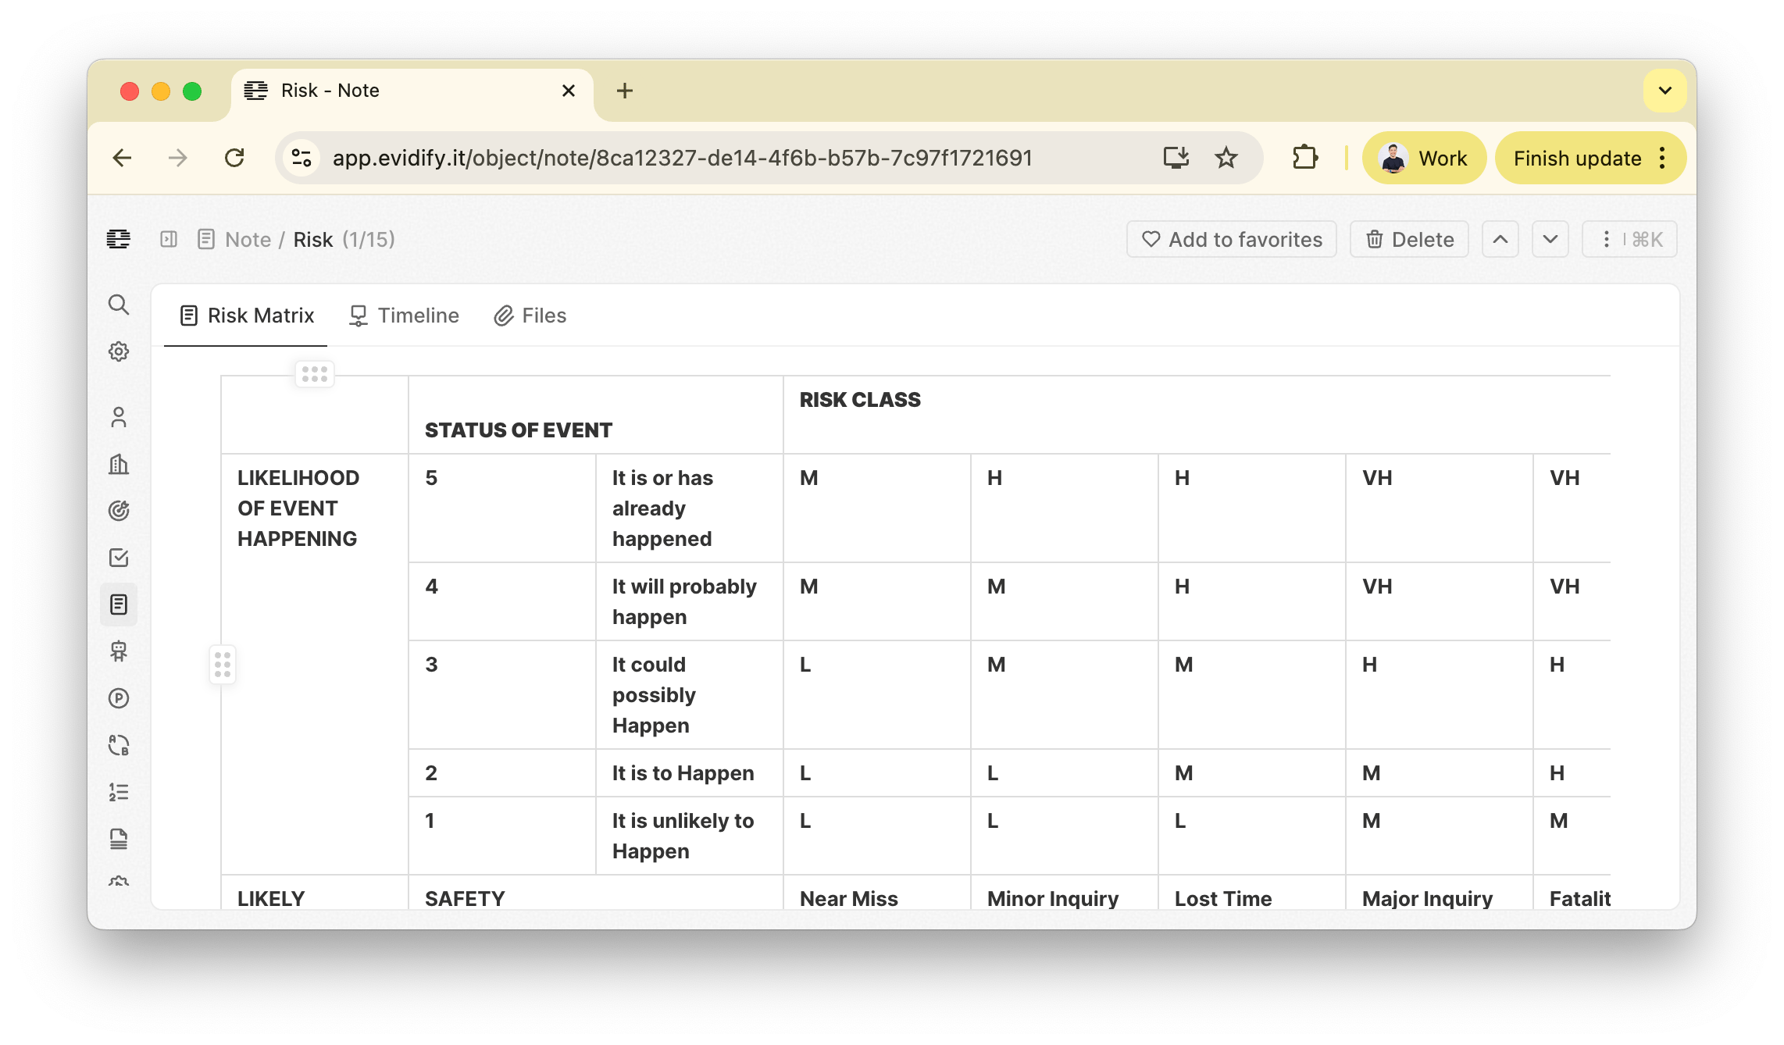The width and height of the screenshot is (1784, 1045).
Task: Open the browser tab list dropdown
Action: click(x=1664, y=91)
